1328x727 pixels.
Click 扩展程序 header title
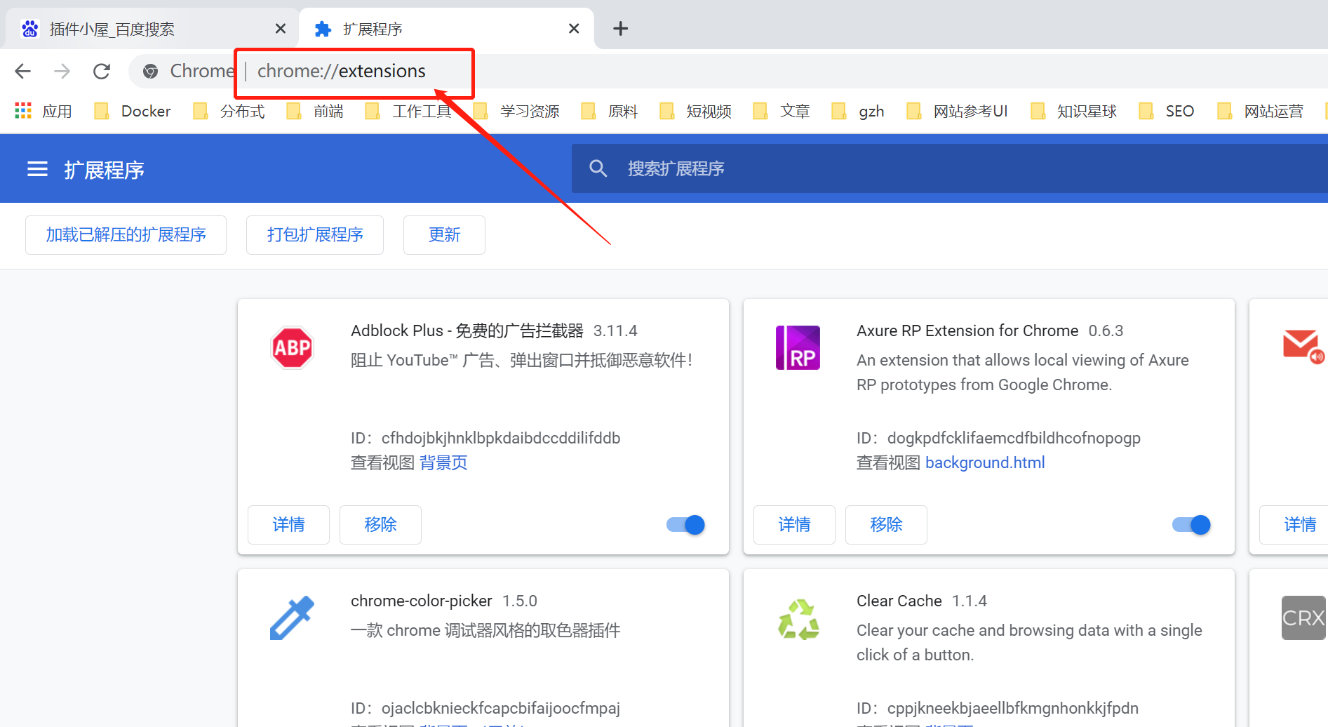click(104, 170)
